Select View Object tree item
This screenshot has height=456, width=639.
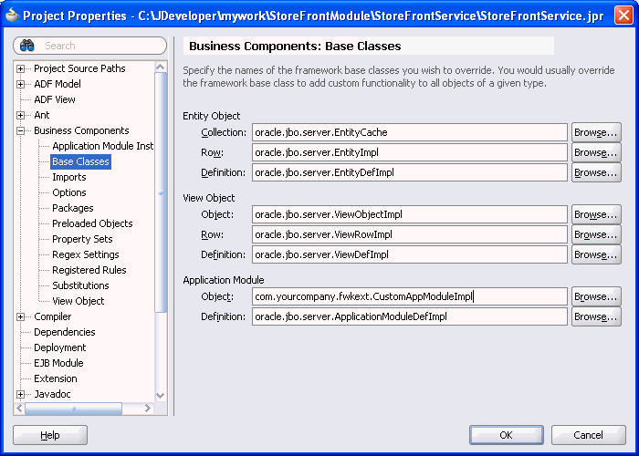(79, 301)
